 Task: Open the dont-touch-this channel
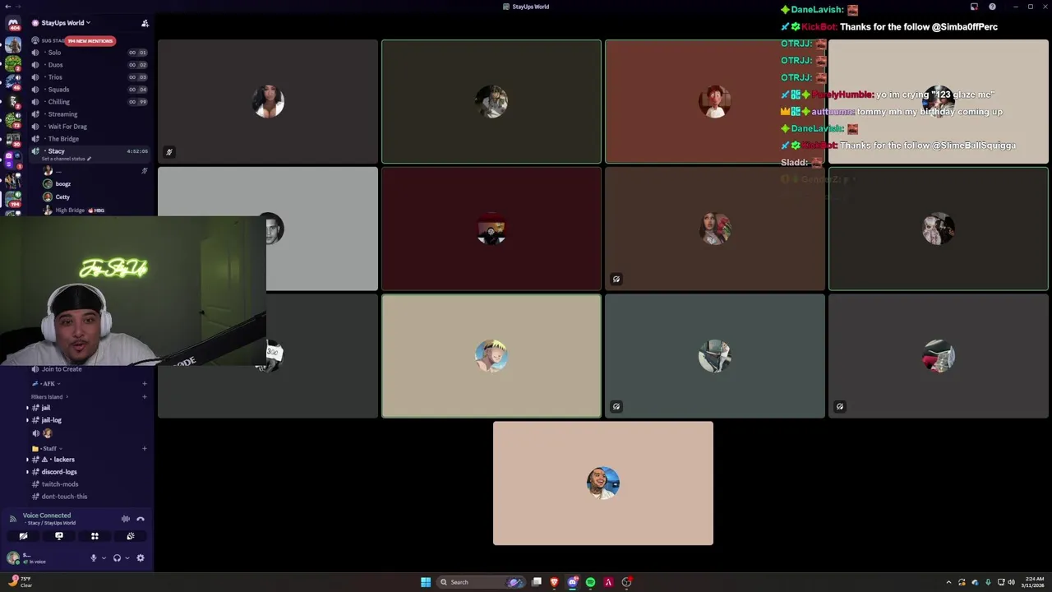(x=90, y=497)
